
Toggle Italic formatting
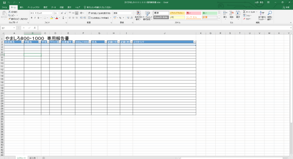35,18
